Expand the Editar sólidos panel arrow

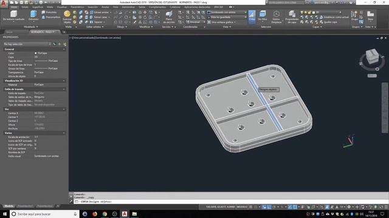click(x=103, y=27)
